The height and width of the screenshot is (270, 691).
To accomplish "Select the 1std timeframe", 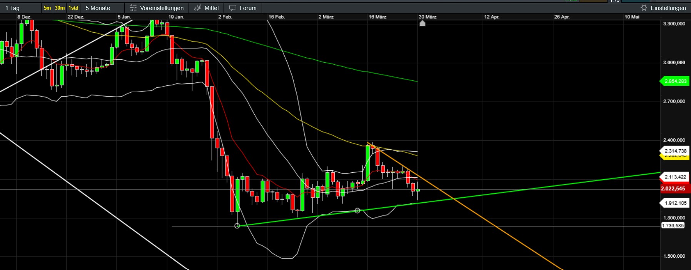I will 73,8.
